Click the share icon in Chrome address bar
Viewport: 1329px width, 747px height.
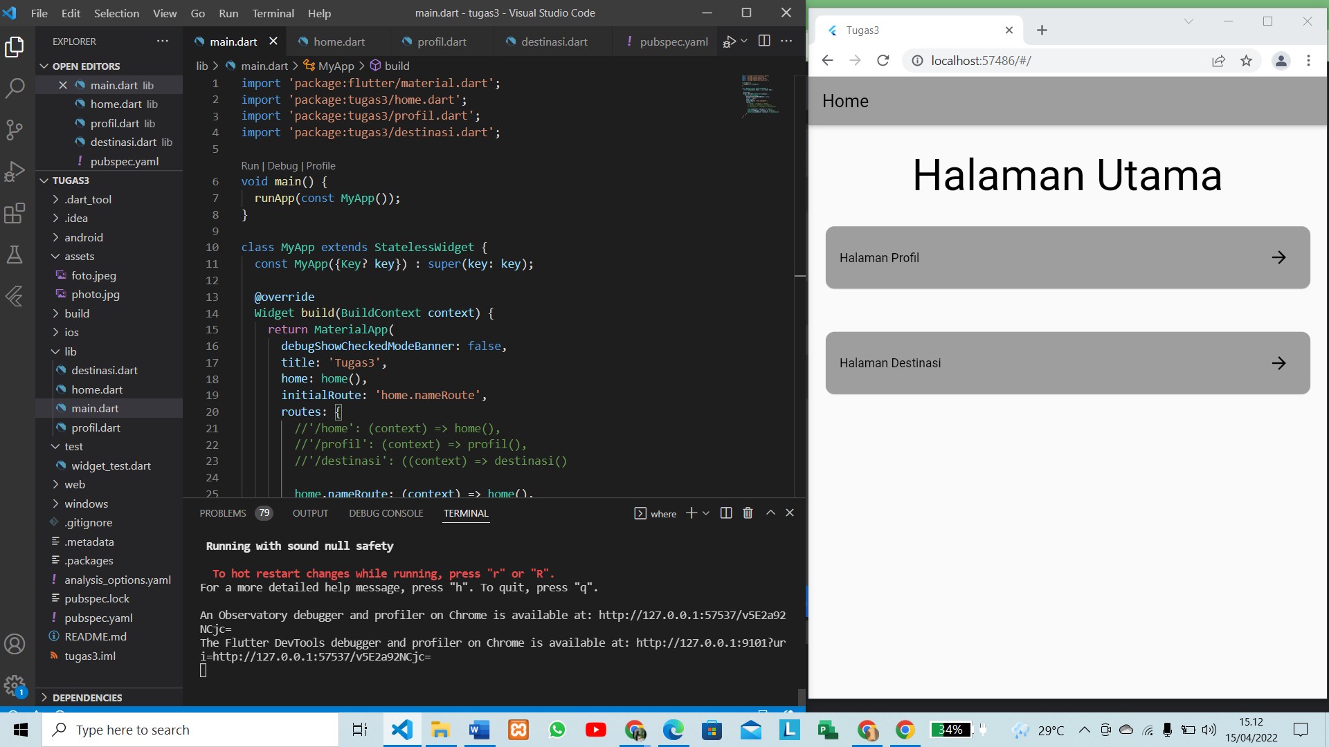click(x=1218, y=60)
